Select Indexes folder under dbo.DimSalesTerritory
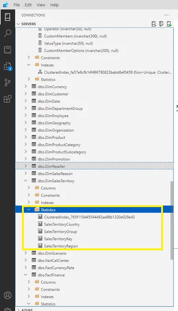Image resolution: width=178 pixels, height=311 pixels. point(94,203)
